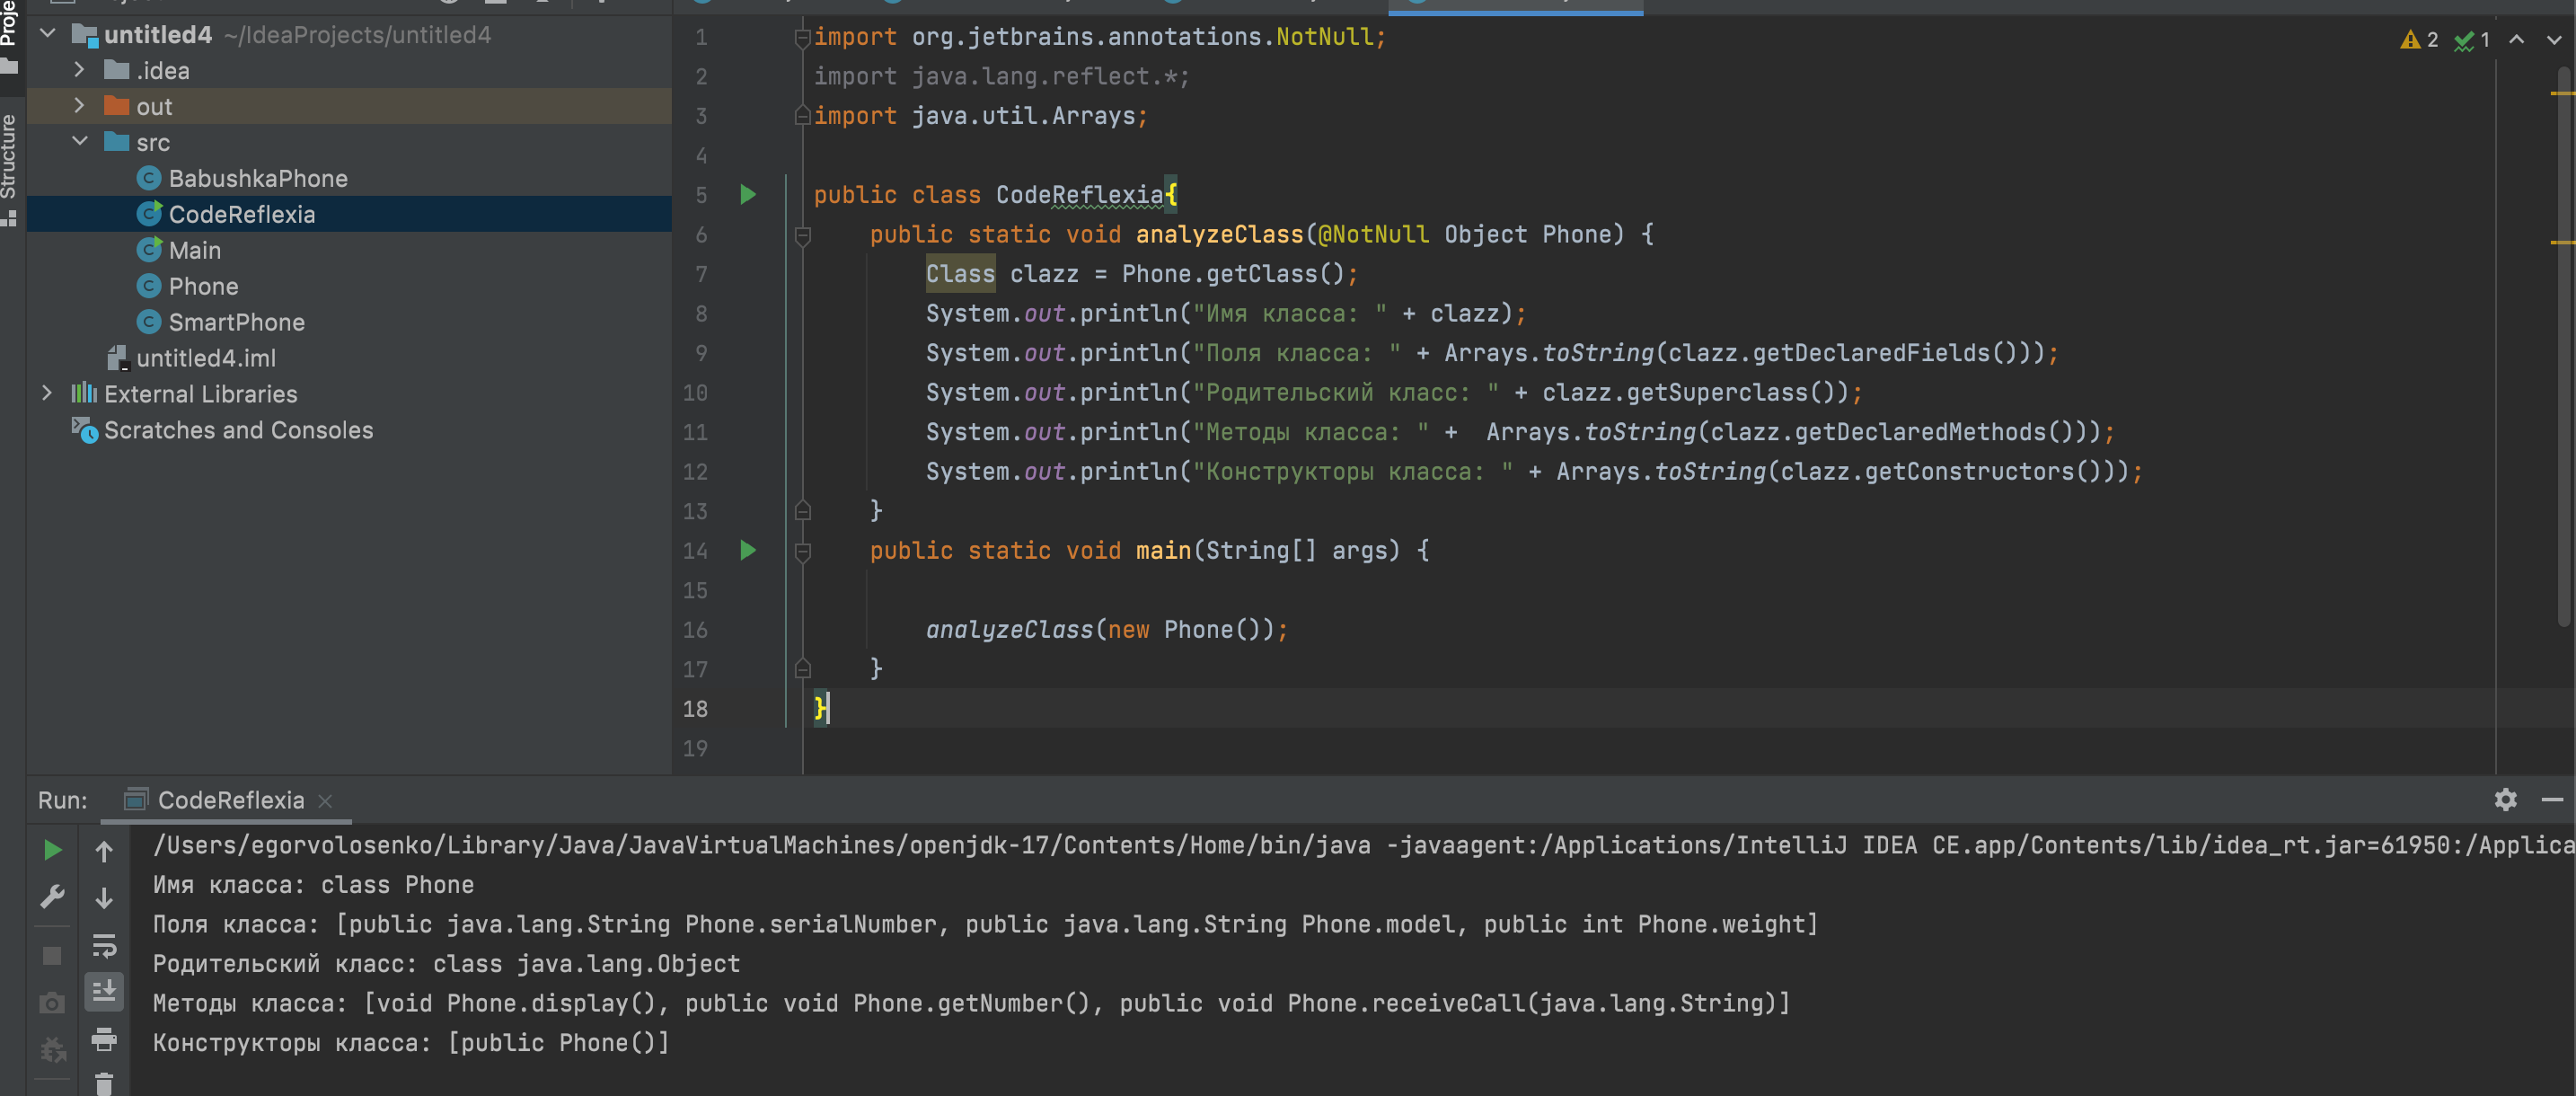The height and width of the screenshot is (1096, 2576).
Task: Print the console output via printer icon
Action: click(104, 1041)
